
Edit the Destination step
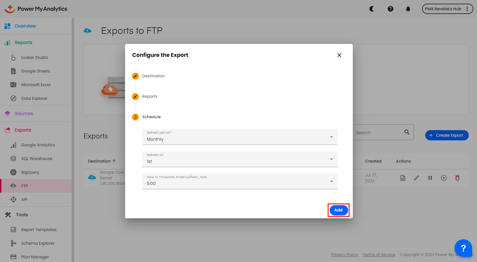tap(135, 76)
